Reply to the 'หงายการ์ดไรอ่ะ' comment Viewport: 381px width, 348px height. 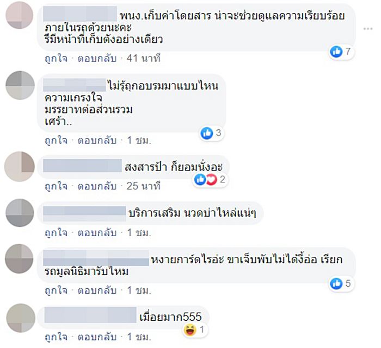[x=97, y=290]
